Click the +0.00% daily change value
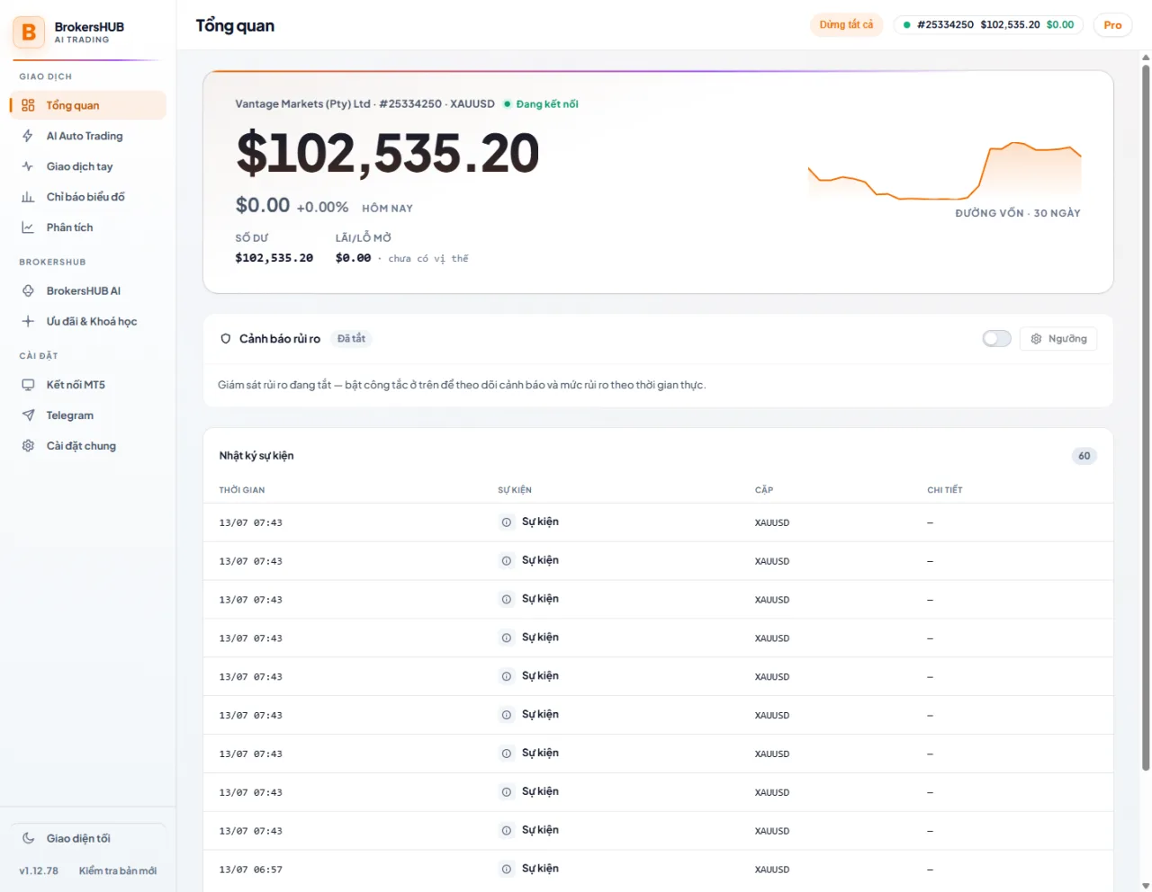The image size is (1152, 892). click(x=322, y=207)
